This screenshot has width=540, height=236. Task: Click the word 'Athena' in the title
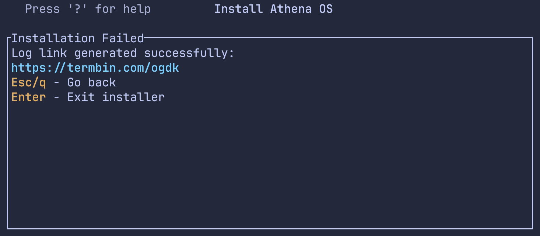pos(291,9)
